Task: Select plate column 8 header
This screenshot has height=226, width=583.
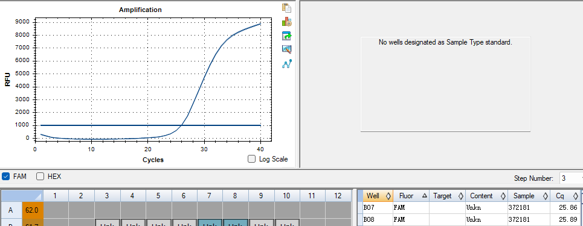Action: pyautogui.click(x=236, y=196)
